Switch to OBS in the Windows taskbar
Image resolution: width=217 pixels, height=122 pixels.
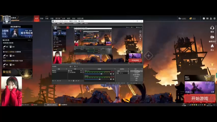(x=51, y=105)
